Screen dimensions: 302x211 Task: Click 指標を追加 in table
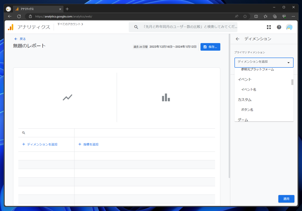point(88,144)
